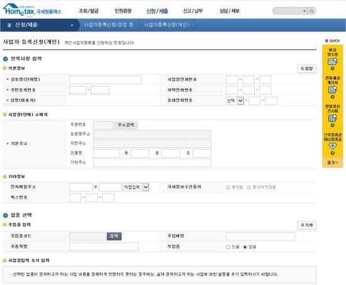
Task: Click the arrow below 전자세금계산서 icon
Action: (333, 97)
